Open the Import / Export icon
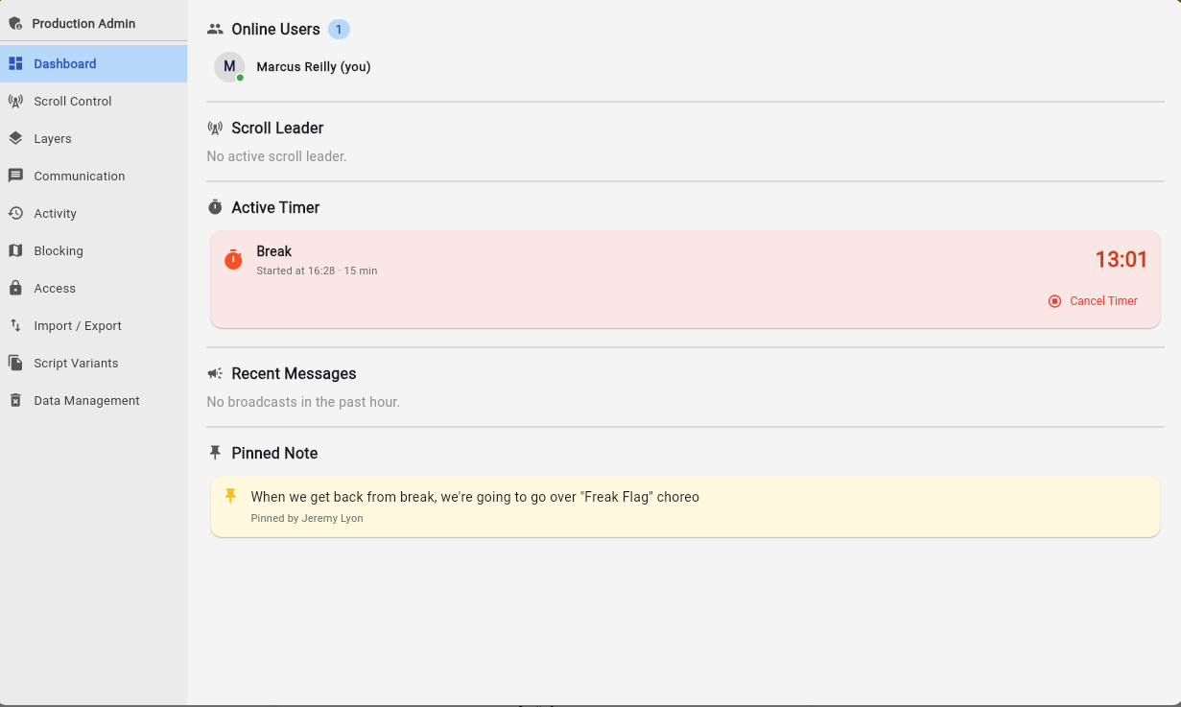Viewport: 1181px width, 707px height. [x=14, y=325]
